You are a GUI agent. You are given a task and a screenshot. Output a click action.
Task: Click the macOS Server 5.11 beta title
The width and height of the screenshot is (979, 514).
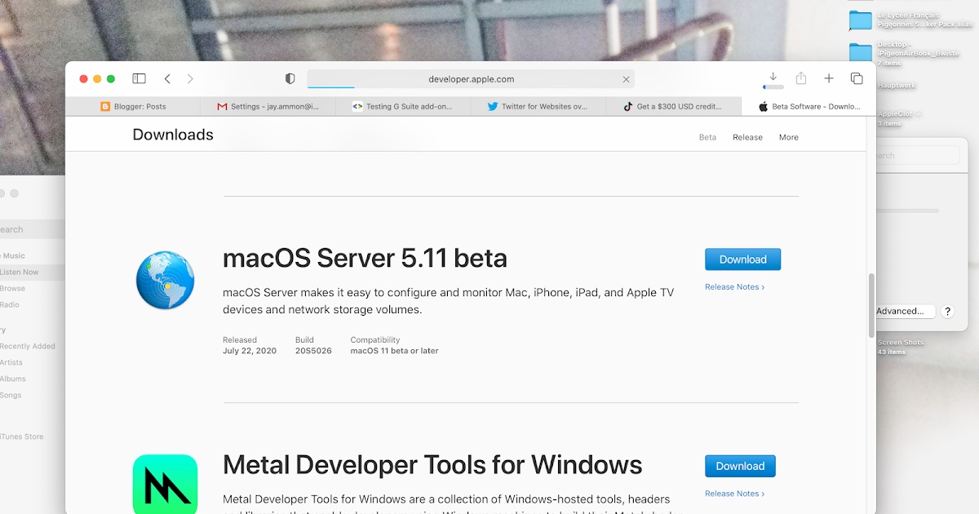(x=365, y=259)
